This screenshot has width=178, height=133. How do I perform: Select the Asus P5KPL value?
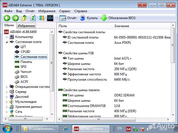tap(123, 43)
